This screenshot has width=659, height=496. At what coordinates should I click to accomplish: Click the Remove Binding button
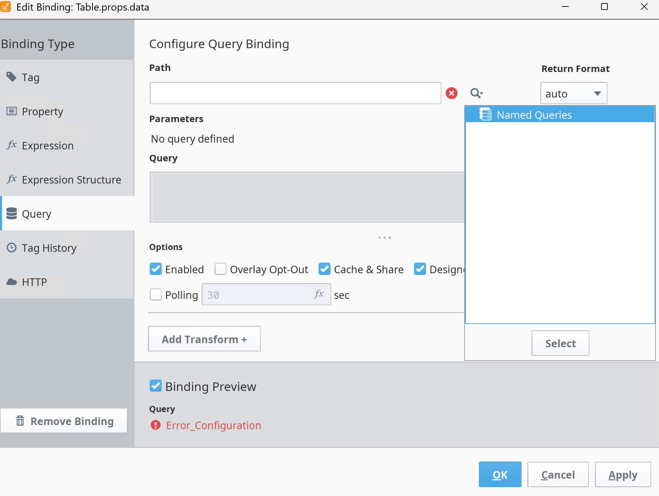click(x=64, y=421)
